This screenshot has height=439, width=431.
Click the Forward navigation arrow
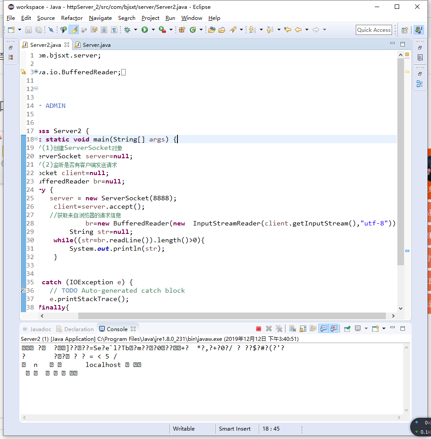pos(316,30)
